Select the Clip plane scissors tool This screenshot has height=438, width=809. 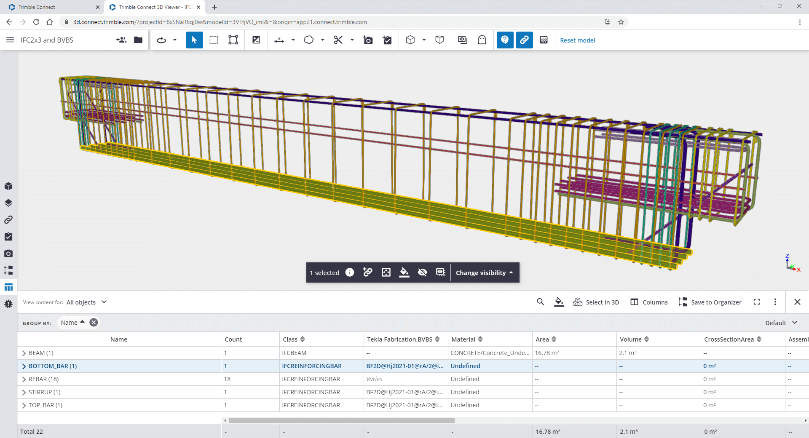click(338, 40)
